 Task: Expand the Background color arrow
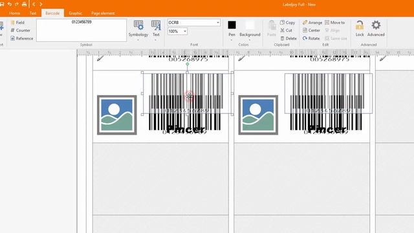coord(250,40)
